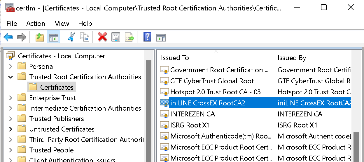Click the Cut scissors icon
This screenshot has width=364, height=162.
click(x=71, y=37)
